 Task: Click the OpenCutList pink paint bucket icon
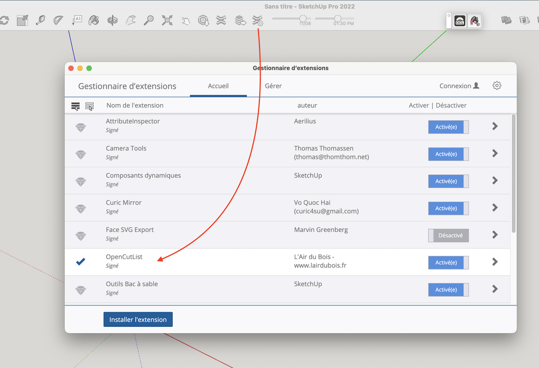tap(475, 21)
